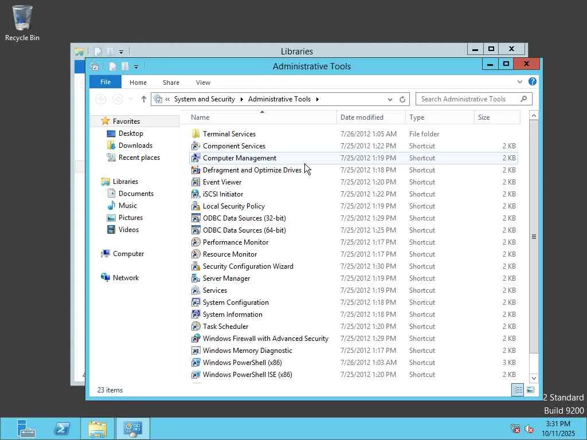Click the taskbar clock and date
587x440 pixels.
tap(558, 429)
